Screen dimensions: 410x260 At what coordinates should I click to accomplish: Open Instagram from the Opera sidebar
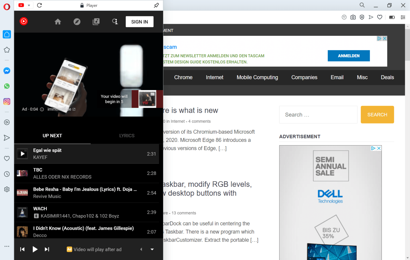[7, 102]
